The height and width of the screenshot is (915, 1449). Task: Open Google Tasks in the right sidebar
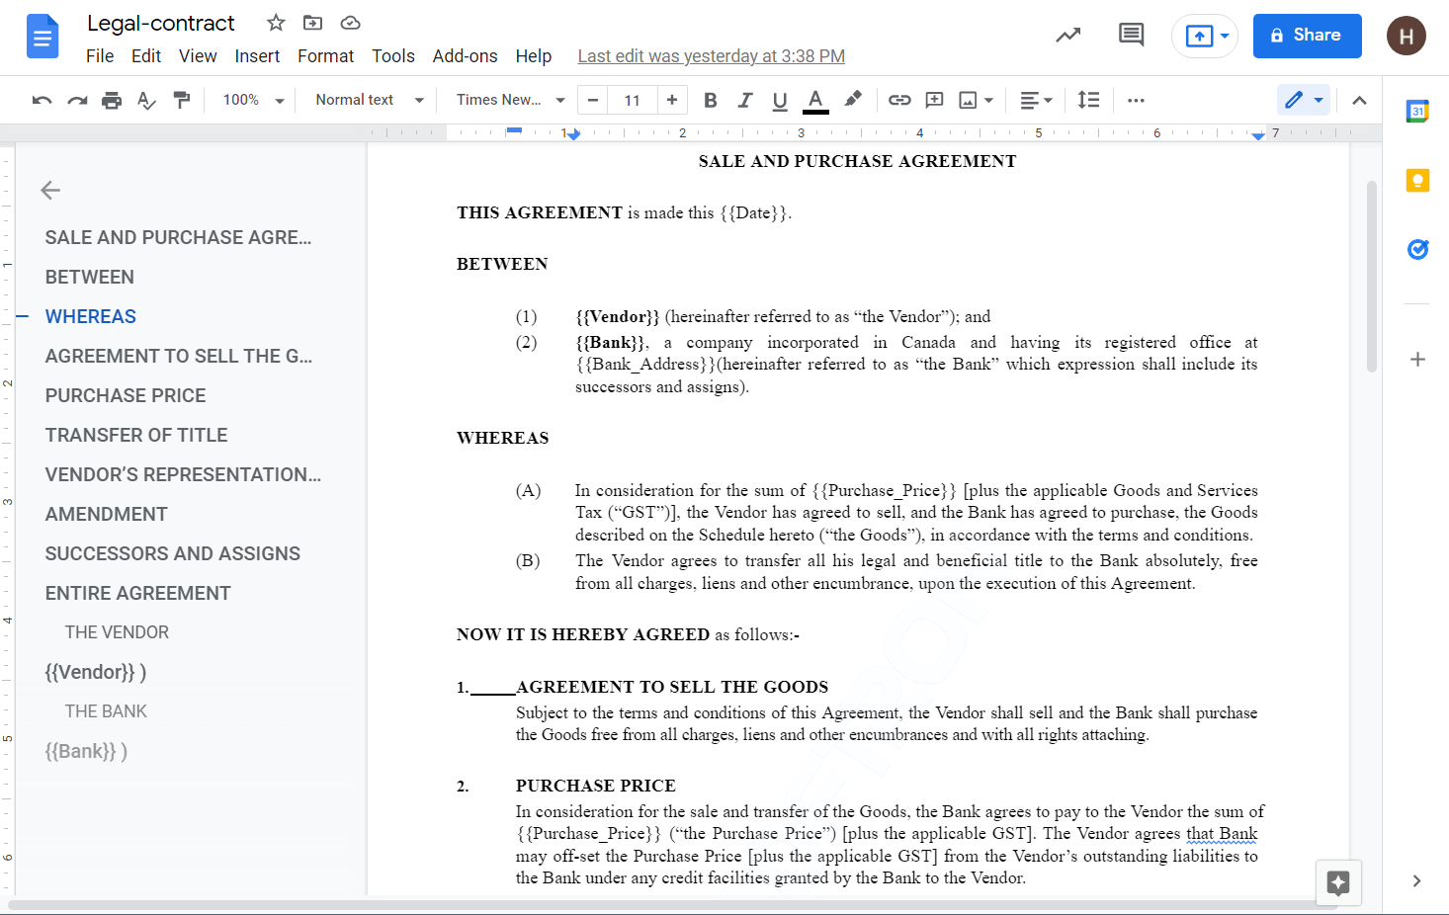pyautogui.click(x=1417, y=249)
